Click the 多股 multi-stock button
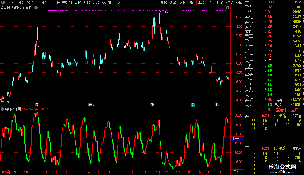 tap(182, 2)
